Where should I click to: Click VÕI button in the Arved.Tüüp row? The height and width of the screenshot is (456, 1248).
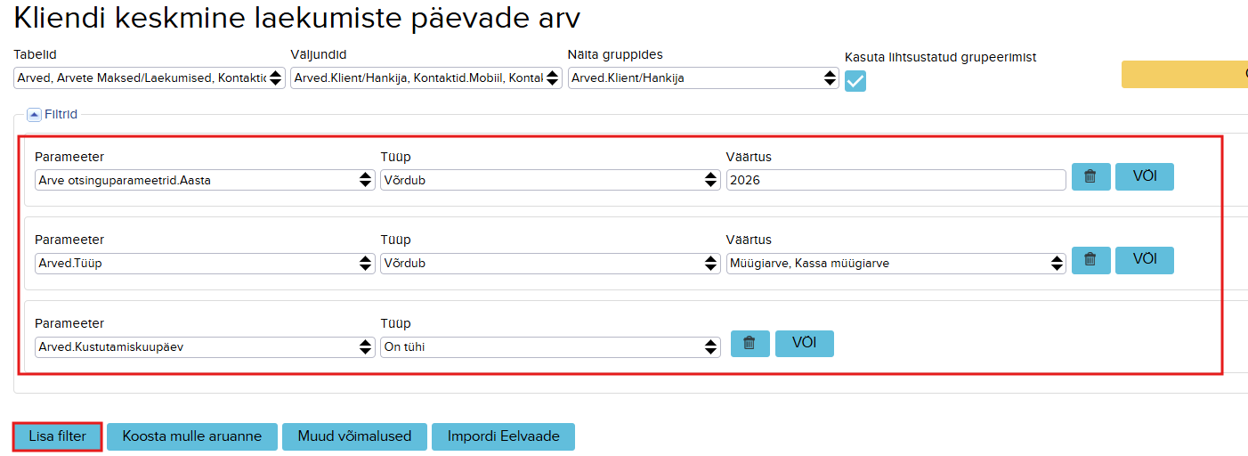tap(1145, 260)
